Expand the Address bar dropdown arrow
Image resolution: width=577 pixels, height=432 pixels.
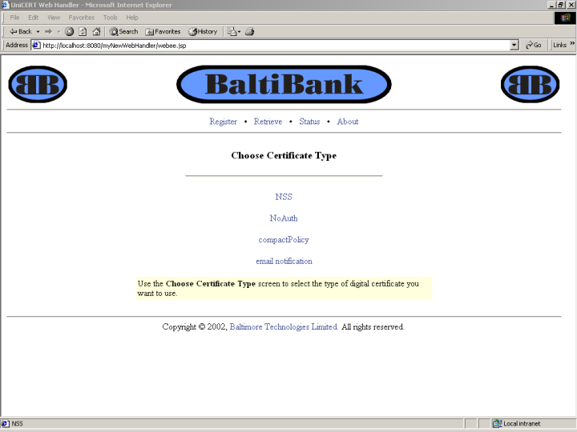514,45
